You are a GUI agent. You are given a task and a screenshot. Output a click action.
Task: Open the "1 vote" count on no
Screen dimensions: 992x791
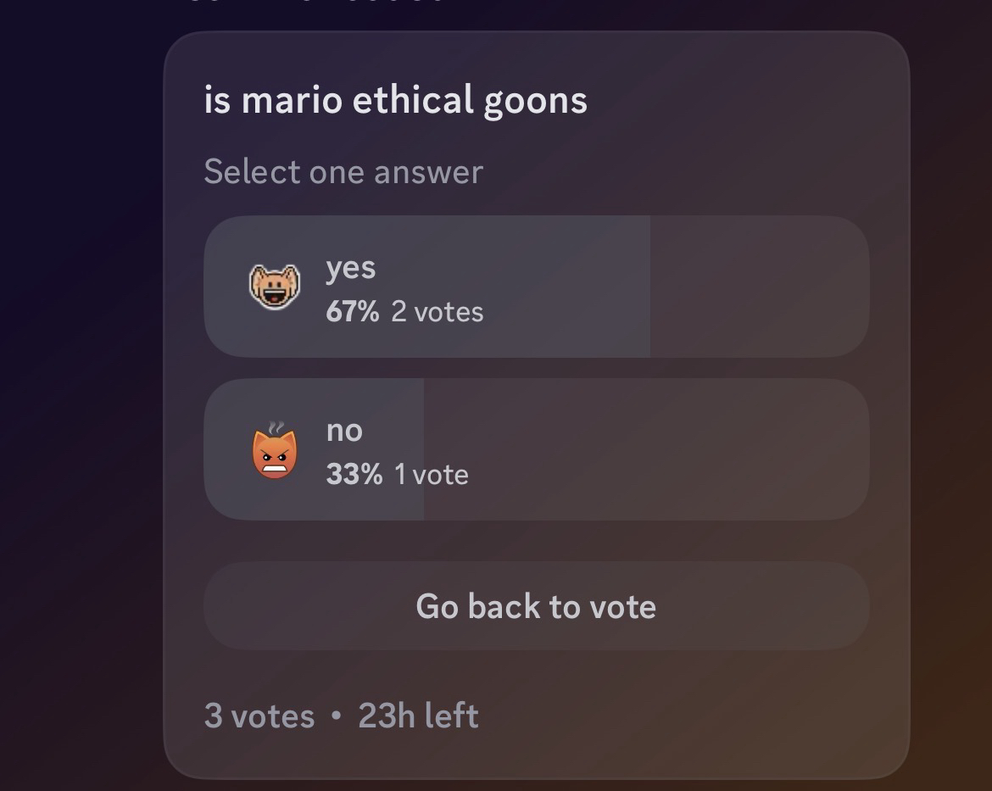[432, 475]
